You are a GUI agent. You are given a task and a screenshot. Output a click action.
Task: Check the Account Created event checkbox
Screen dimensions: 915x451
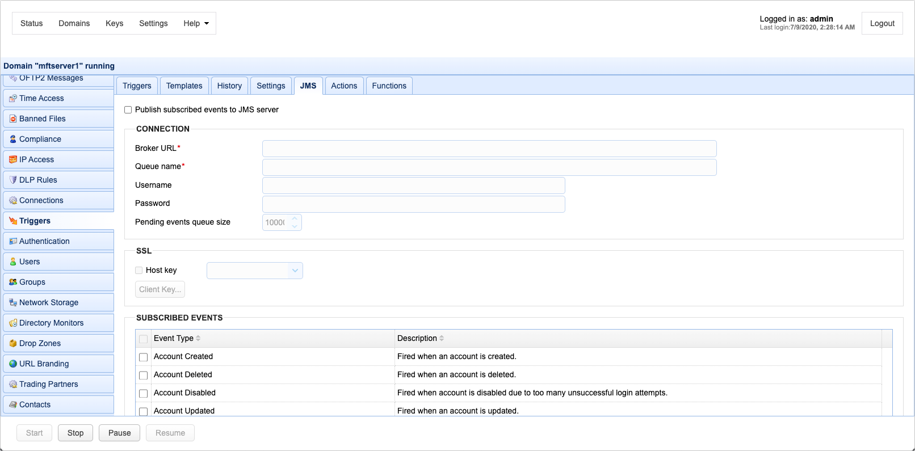pyautogui.click(x=144, y=357)
